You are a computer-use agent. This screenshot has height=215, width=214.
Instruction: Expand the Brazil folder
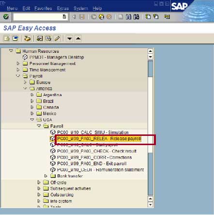(32, 101)
